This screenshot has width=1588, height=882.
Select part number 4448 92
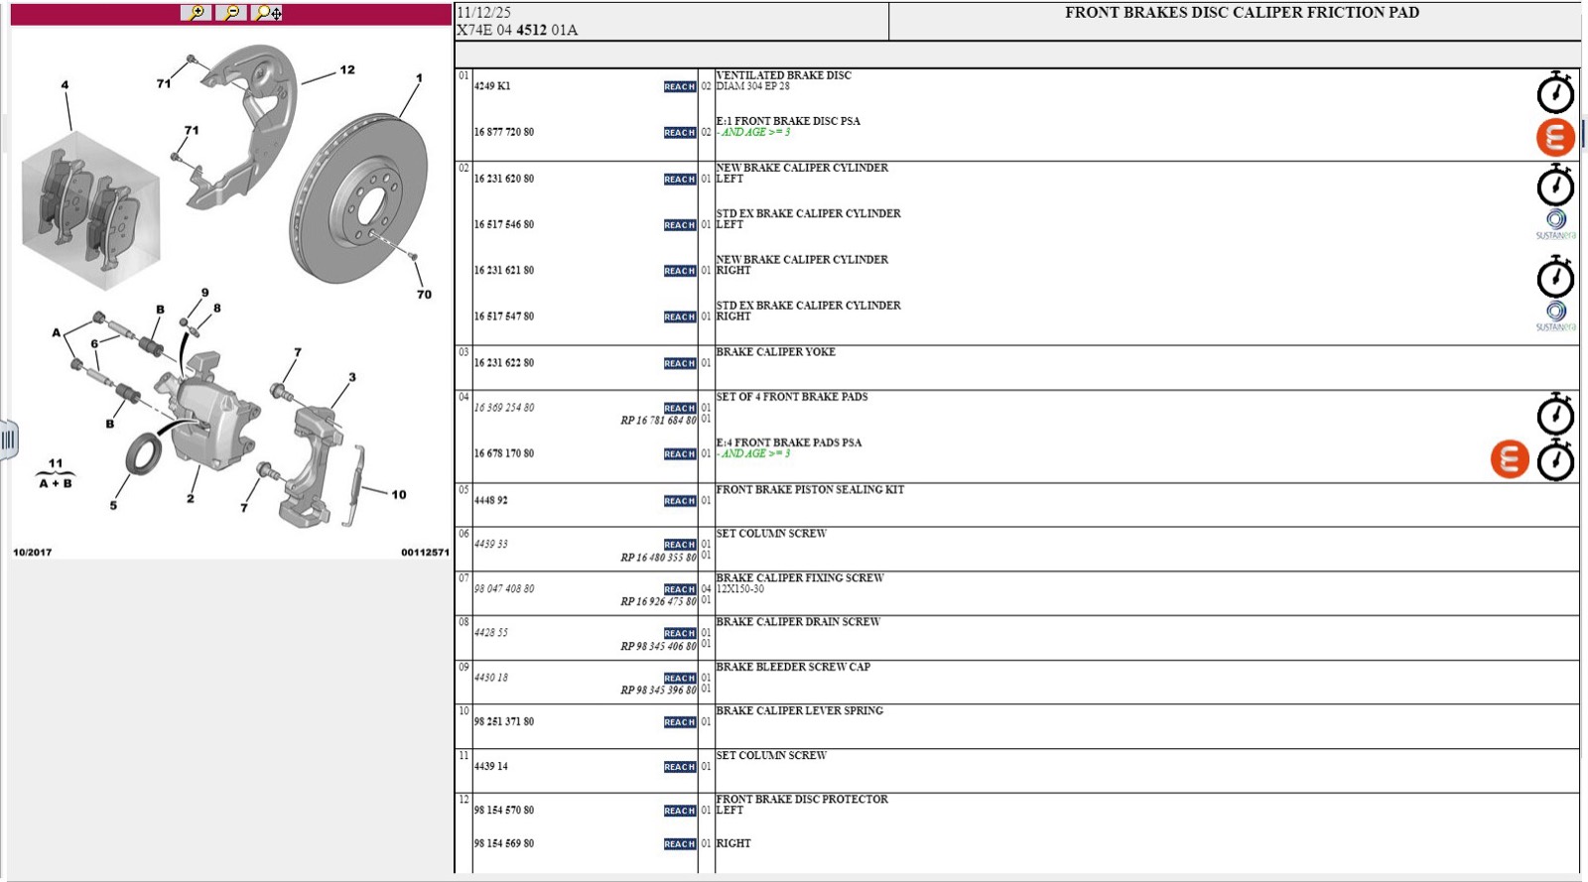tap(491, 500)
